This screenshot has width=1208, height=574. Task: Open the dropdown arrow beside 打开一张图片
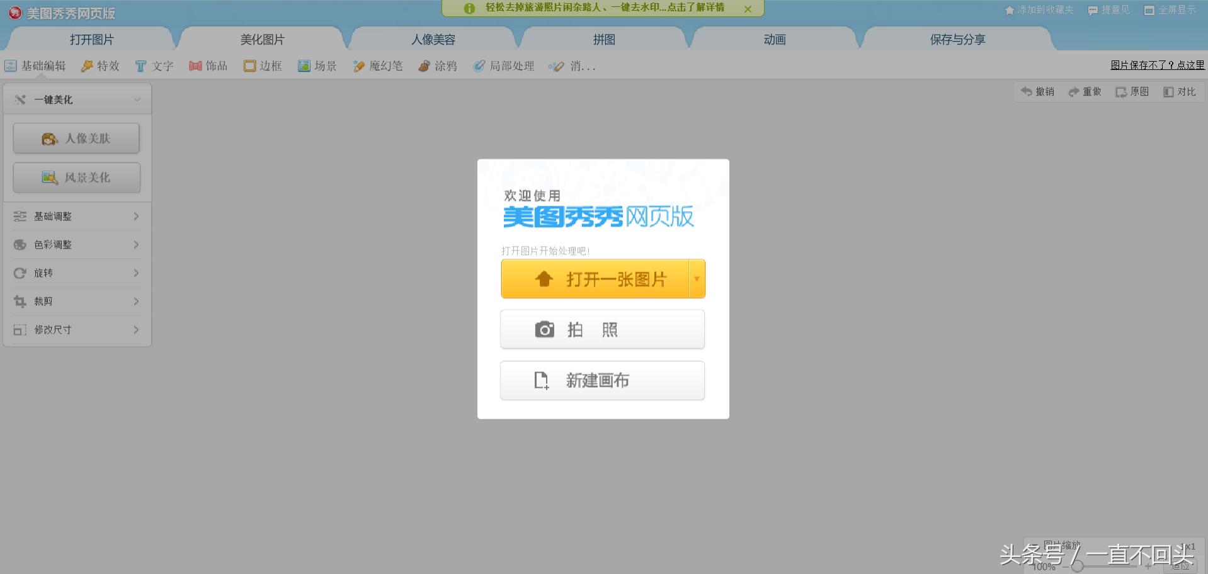click(x=697, y=279)
